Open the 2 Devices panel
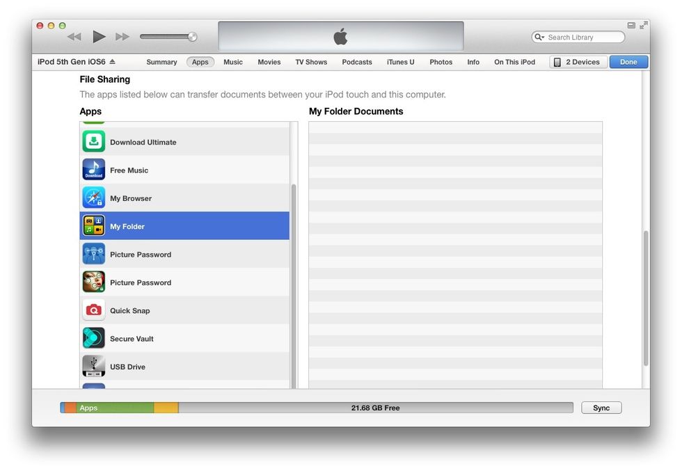The height and width of the screenshot is (471, 682). (x=578, y=61)
